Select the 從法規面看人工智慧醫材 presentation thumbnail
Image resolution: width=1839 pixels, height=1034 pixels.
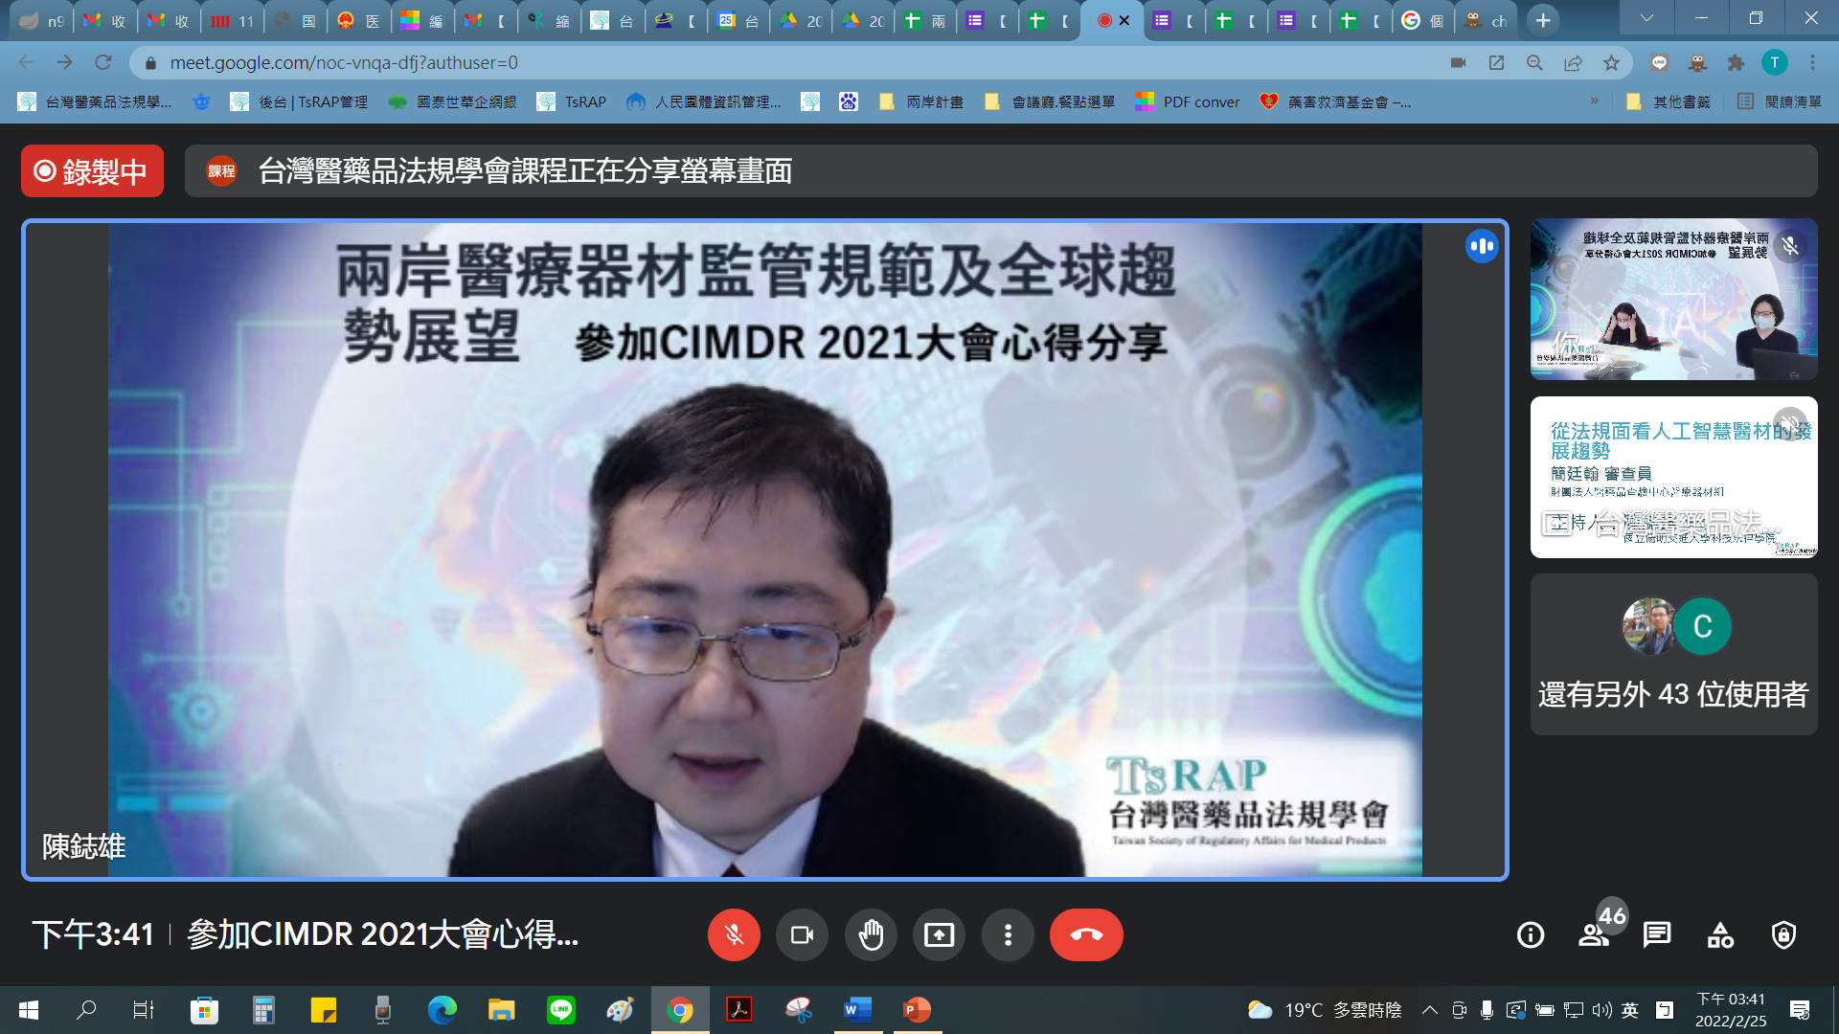click(1673, 477)
